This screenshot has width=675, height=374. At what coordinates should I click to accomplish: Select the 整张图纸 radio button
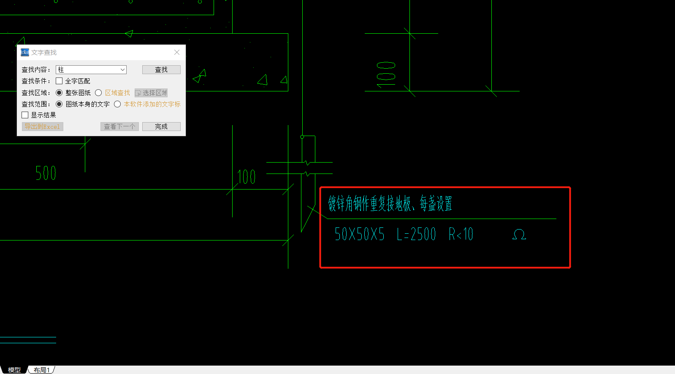(x=59, y=93)
